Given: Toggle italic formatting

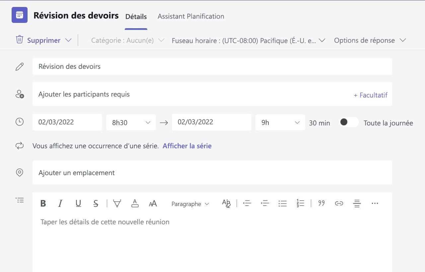Looking at the screenshot, I should click(60, 203).
